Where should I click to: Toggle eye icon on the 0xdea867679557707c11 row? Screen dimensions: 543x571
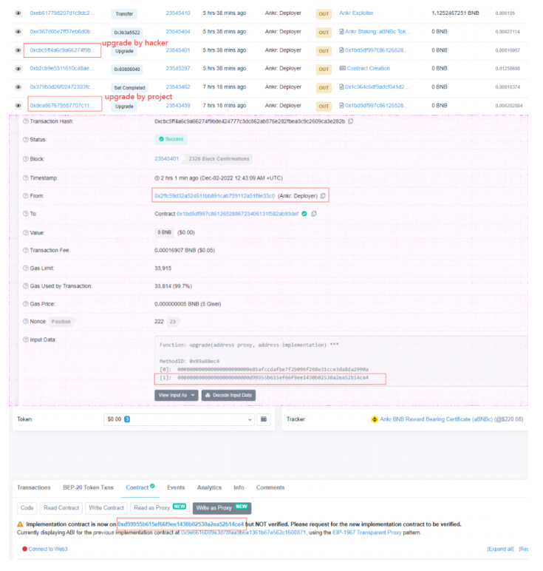18,106
